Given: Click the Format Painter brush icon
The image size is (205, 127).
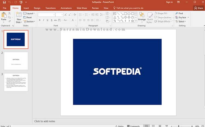Looking at the screenshot, I should click(x=9, y=21).
